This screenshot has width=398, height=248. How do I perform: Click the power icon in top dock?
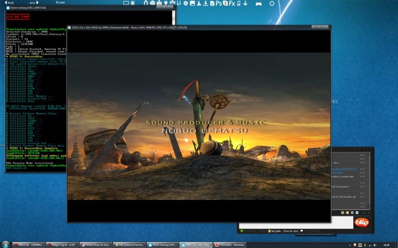pyautogui.click(x=272, y=3)
